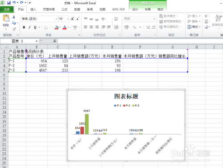This screenshot has height=168, width=223.
Task: Open the font size dropdown
Action: click(68, 19)
